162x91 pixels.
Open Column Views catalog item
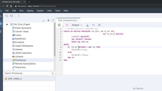pos(22,32)
